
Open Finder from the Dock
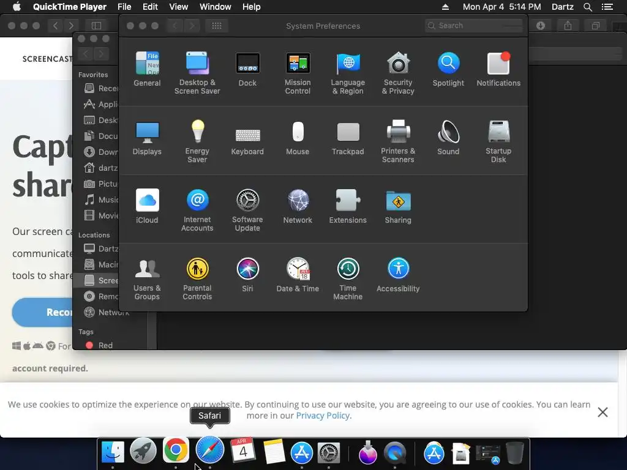[113, 452]
